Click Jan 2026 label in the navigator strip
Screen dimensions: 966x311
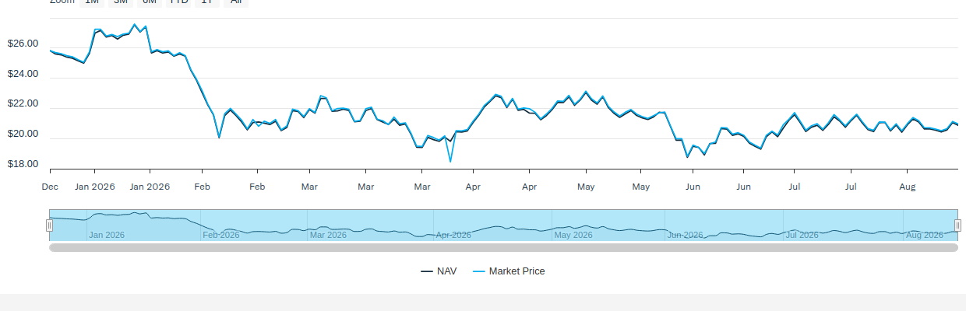107,235
